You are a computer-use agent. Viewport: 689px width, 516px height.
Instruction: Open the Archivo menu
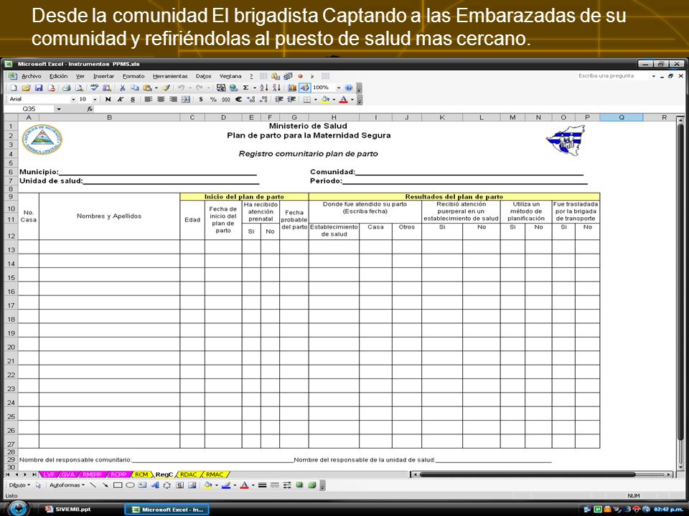click(31, 77)
